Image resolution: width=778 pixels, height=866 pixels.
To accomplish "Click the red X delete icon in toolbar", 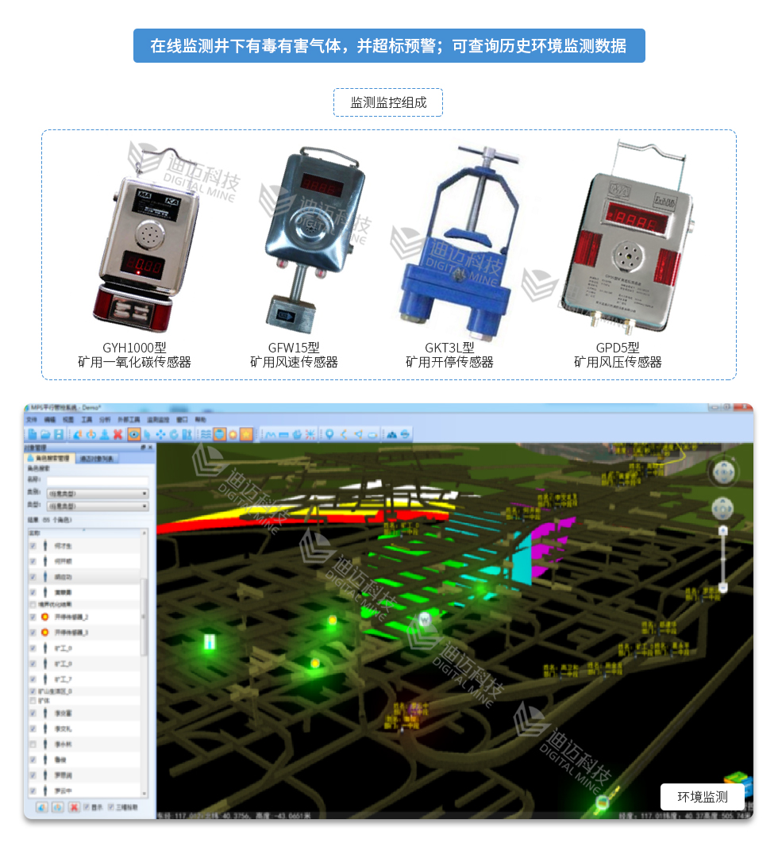I will (117, 434).
